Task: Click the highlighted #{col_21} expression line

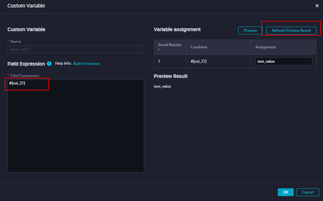Action: point(16,84)
